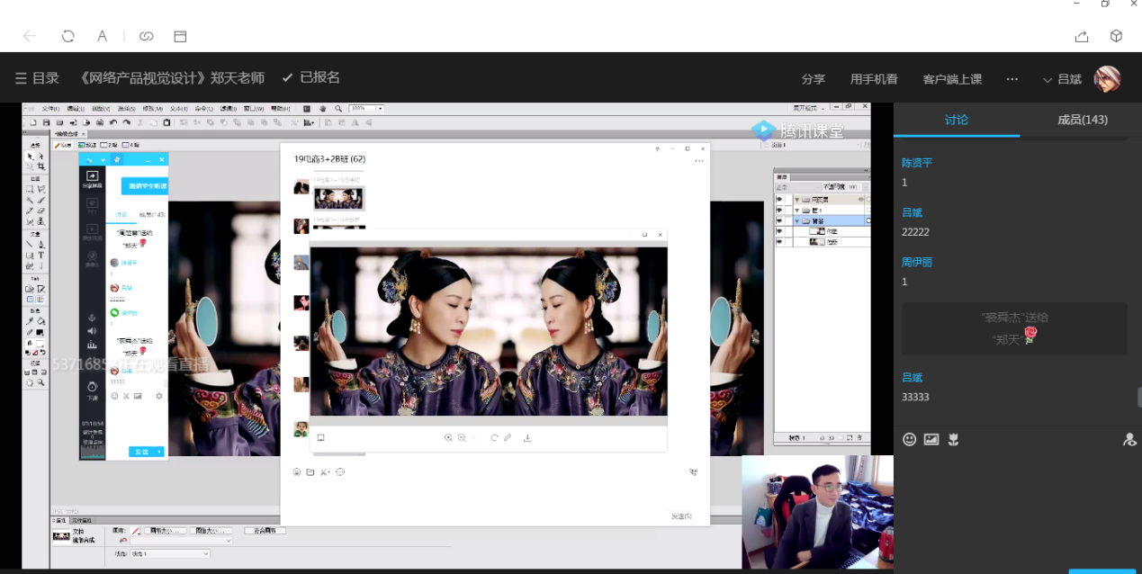Click the send button in the group chat
This screenshot has width=1142, height=574.
point(681,516)
